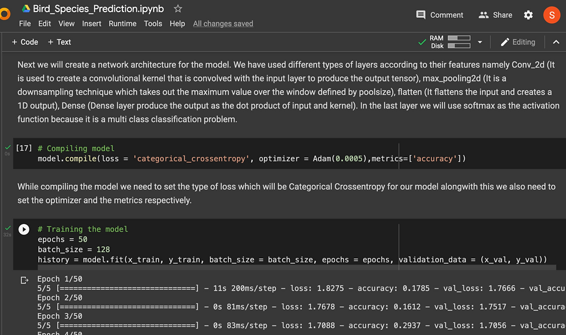Click the 'batch_size = 128' code line

74,250
